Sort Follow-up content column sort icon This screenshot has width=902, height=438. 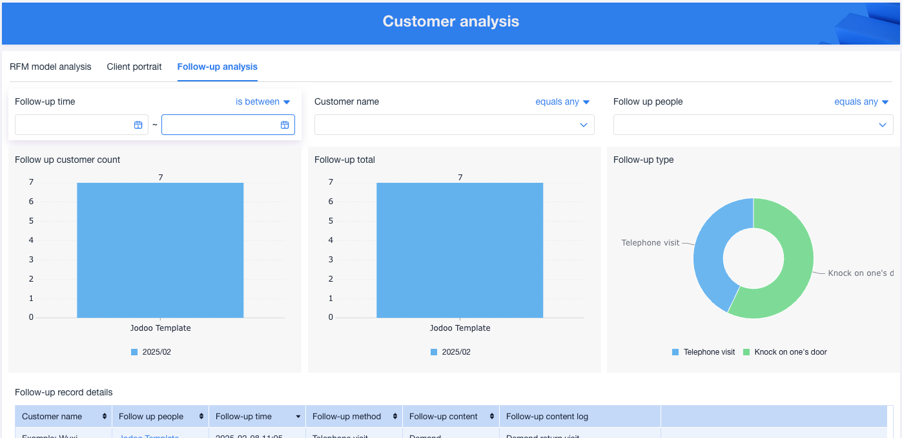(x=492, y=417)
